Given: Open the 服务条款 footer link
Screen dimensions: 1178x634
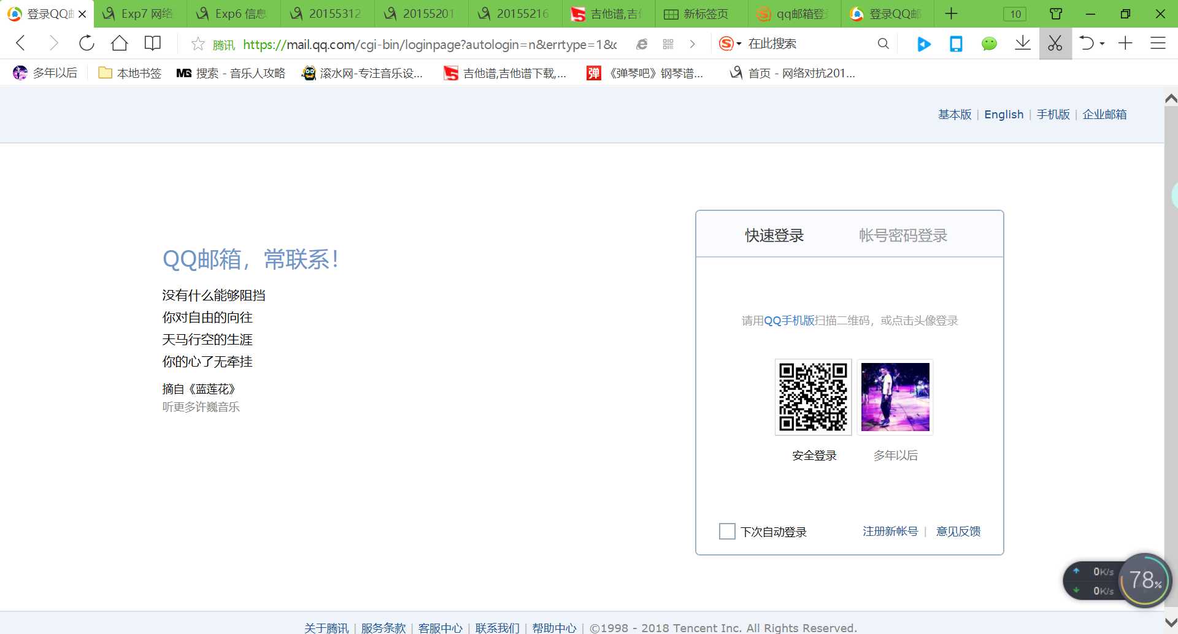Looking at the screenshot, I should pos(383,628).
